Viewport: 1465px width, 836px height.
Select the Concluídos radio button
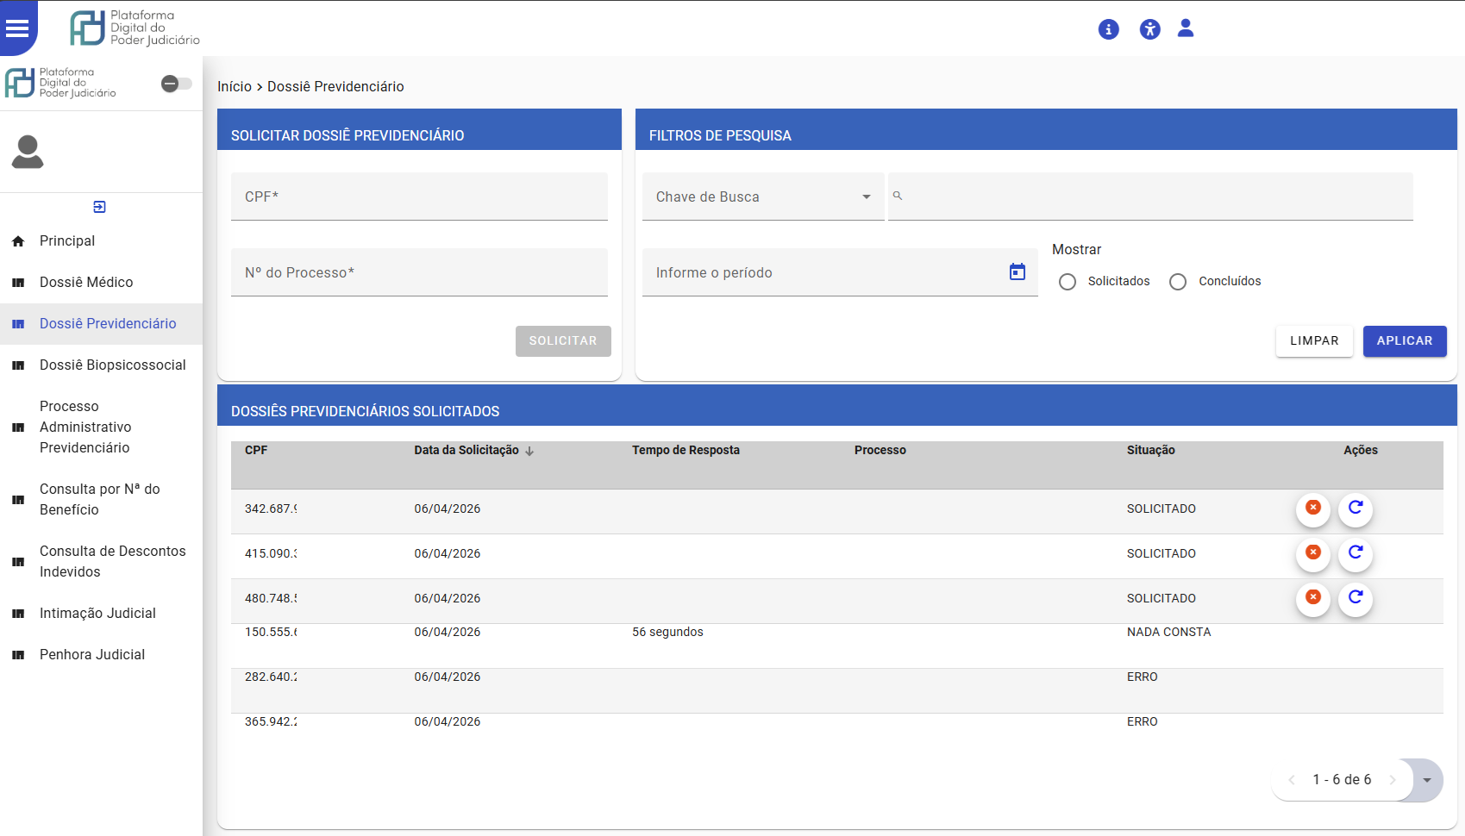(x=1178, y=282)
